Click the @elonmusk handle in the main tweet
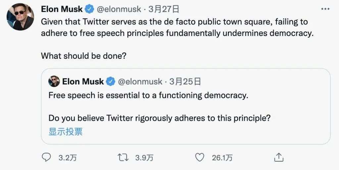Screen dimensions: 339x170 click(119, 9)
